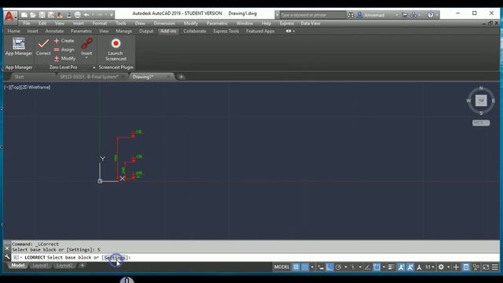This screenshot has width=503, height=283.
Task: Open the Express menu
Action: (286, 23)
